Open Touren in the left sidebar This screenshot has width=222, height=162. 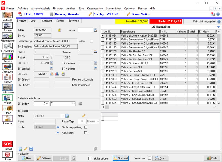8,27
